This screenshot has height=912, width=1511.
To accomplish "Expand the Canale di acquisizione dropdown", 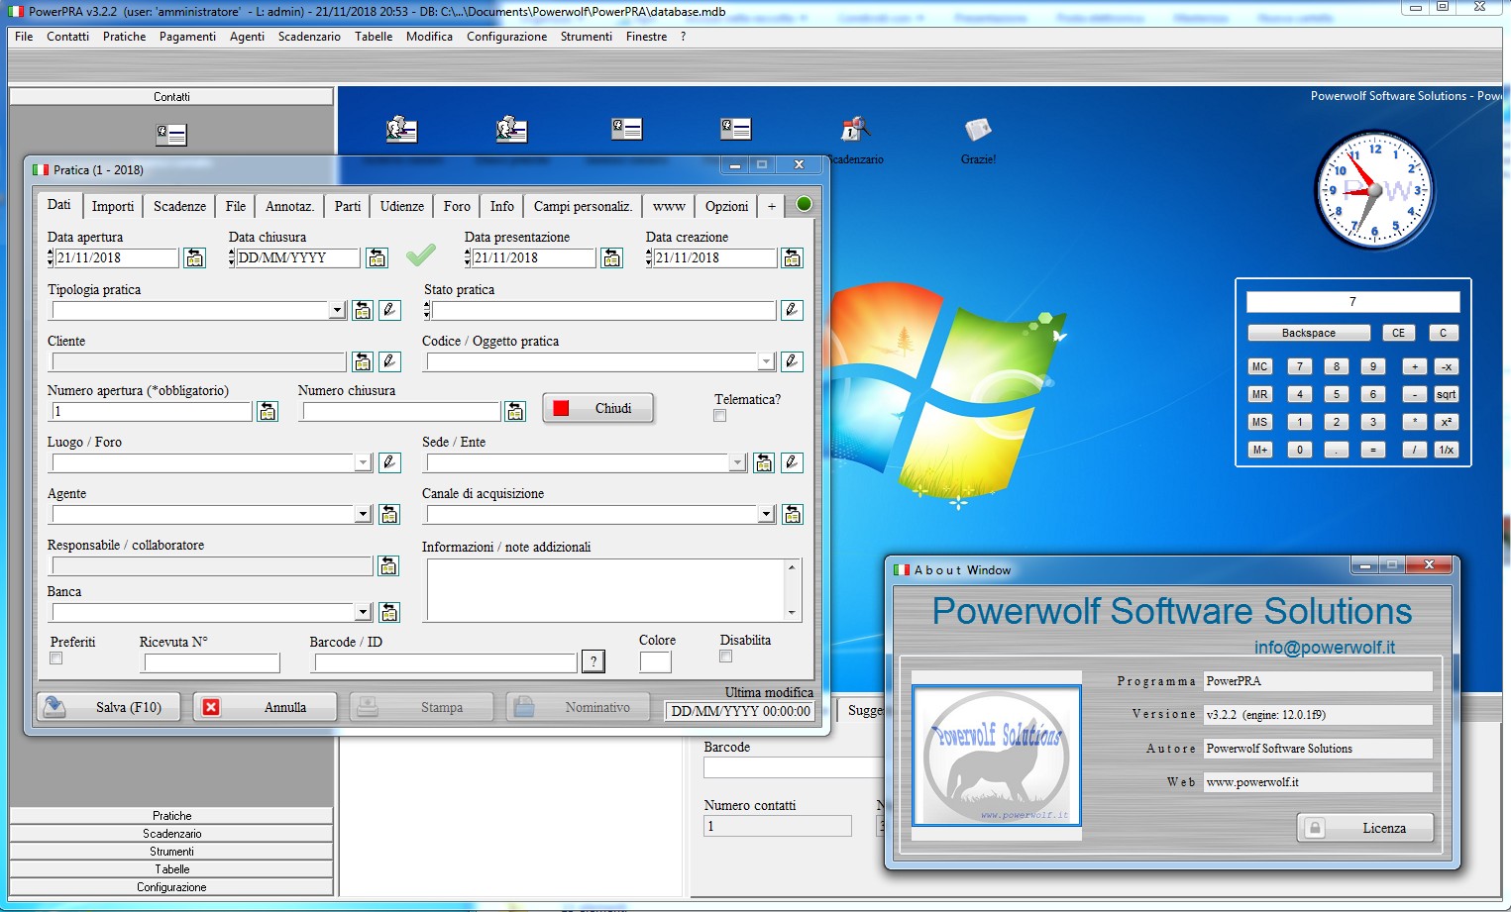I will [766, 515].
